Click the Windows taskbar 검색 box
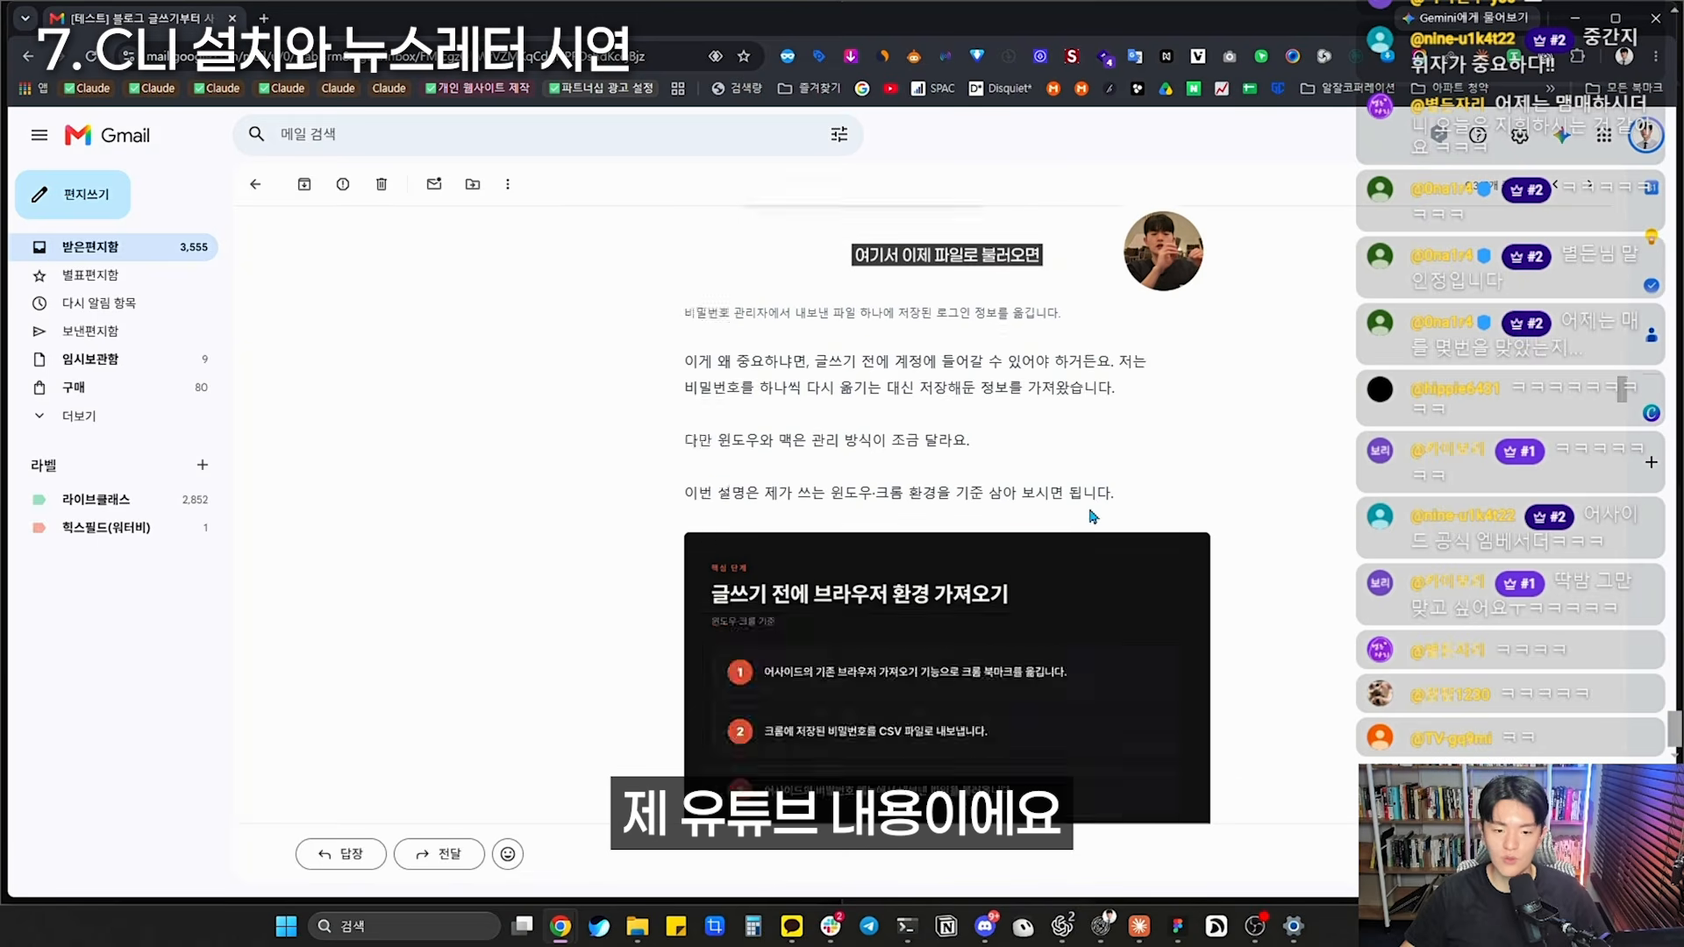Image resolution: width=1684 pixels, height=947 pixels. [x=403, y=926]
